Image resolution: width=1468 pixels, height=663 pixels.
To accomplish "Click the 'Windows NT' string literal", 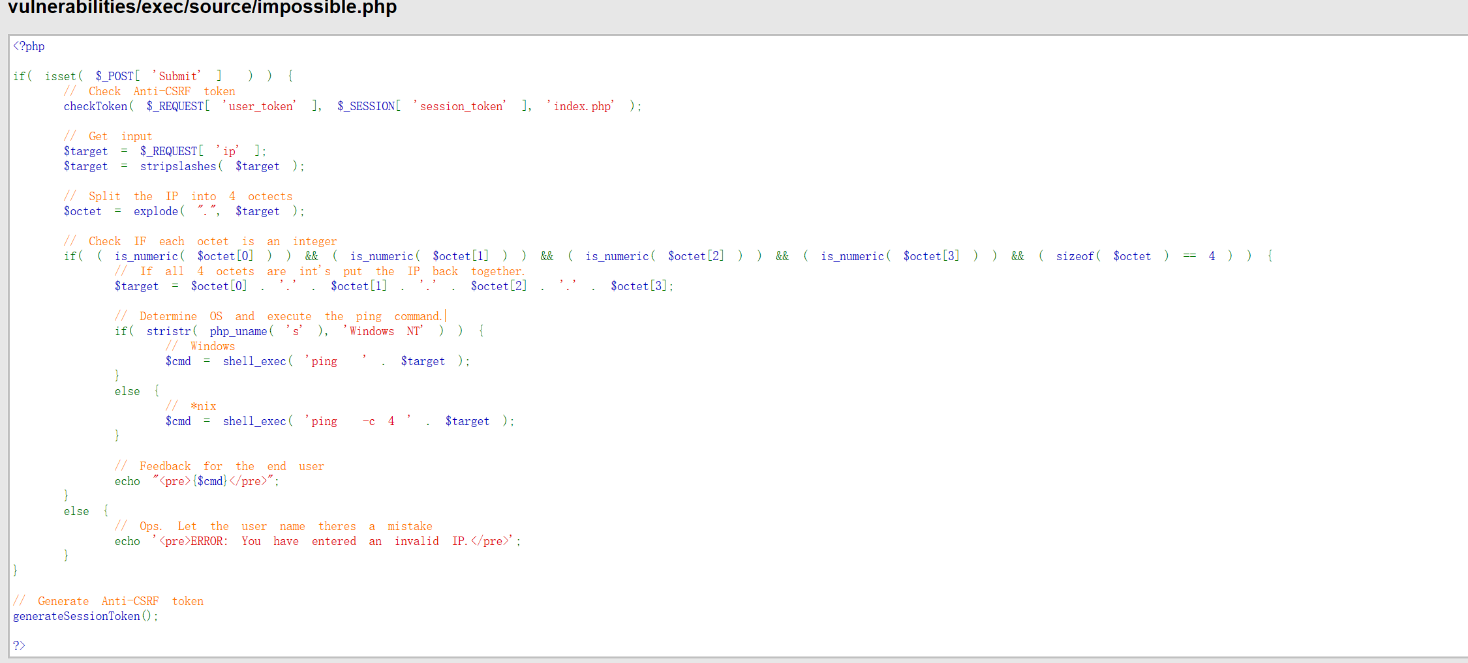I will (x=384, y=331).
